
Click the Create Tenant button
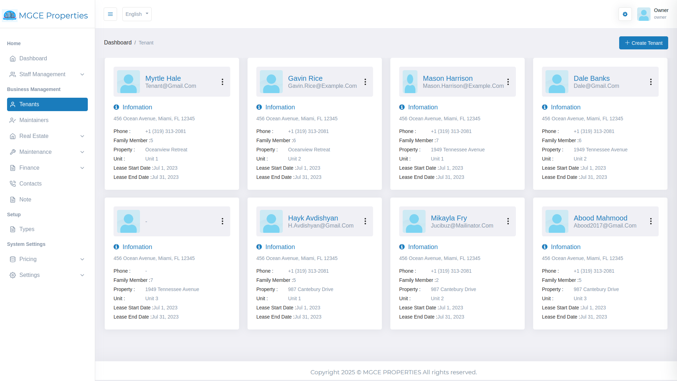[x=644, y=43]
